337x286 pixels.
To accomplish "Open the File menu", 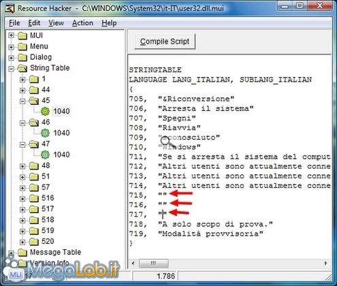I will [x=14, y=23].
